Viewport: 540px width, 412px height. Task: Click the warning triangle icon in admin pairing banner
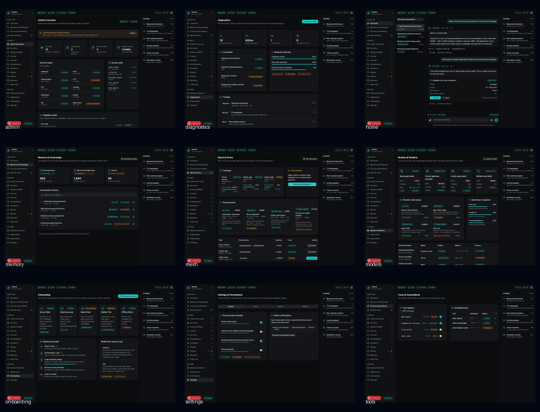point(41,33)
